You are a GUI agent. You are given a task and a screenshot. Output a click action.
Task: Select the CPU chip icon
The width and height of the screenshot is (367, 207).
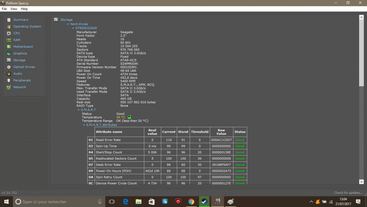click(x=9, y=33)
